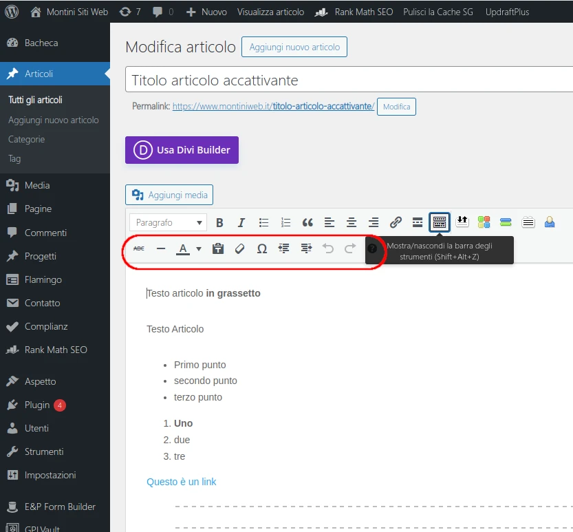Click the Aggiungi media button
Viewport: 573px width, 532px height.
169,195
